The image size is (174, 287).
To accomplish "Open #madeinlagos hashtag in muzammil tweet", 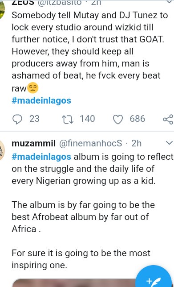I will [x=41, y=157].
